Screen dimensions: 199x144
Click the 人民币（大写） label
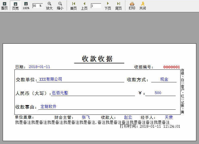pyautogui.click(x=33, y=93)
